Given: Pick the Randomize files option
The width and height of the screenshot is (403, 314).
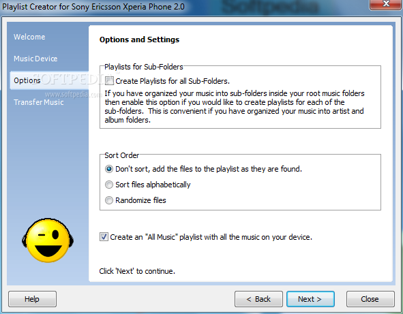Looking at the screenshot, I should point(109,200).
